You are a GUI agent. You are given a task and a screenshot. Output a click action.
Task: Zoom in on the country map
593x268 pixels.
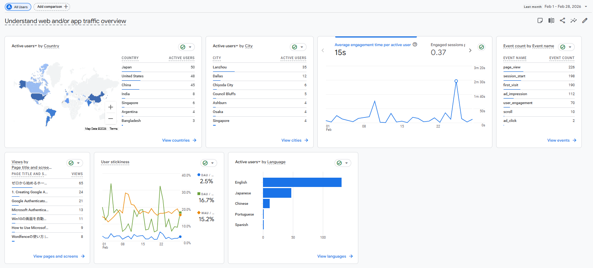pos(111,107)
